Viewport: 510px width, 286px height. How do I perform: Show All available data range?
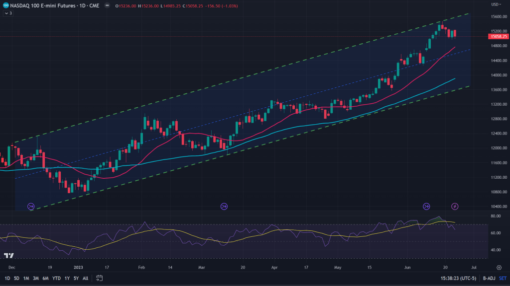[x=86, y=278]
